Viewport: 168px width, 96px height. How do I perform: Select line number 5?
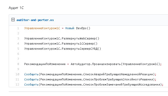click(18, 49)
